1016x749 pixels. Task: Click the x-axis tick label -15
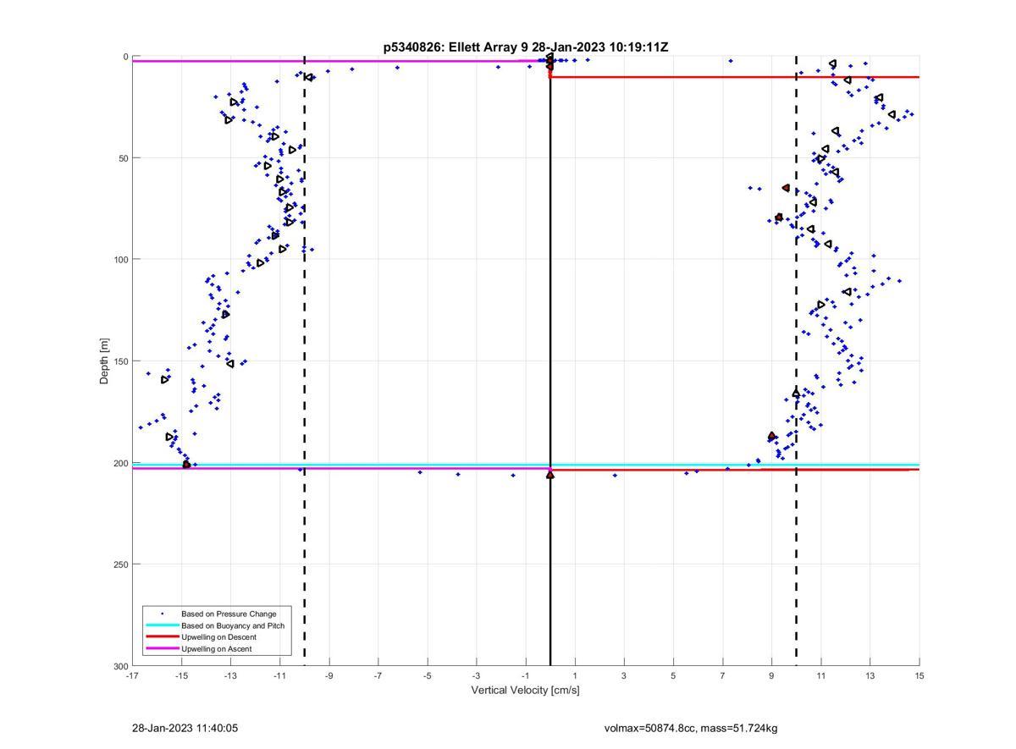(x=181, y=676)
